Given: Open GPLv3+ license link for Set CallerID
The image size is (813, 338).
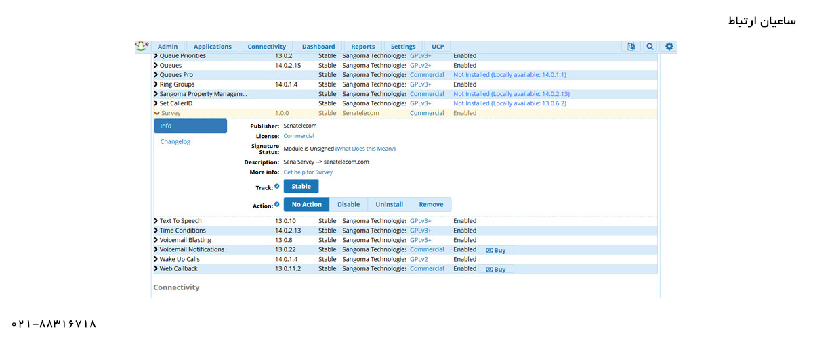Looking at the screenshot, I should coord(421,103).
